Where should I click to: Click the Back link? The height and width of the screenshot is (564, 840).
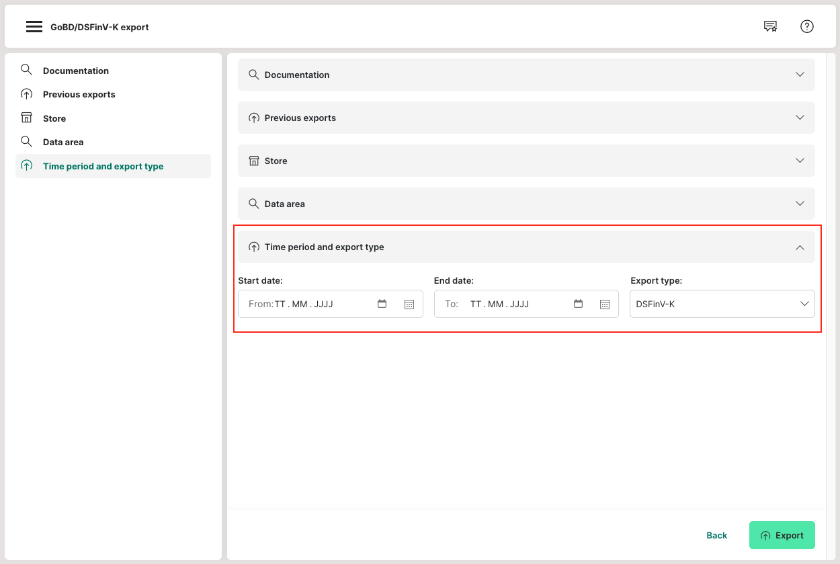(716, 535)
